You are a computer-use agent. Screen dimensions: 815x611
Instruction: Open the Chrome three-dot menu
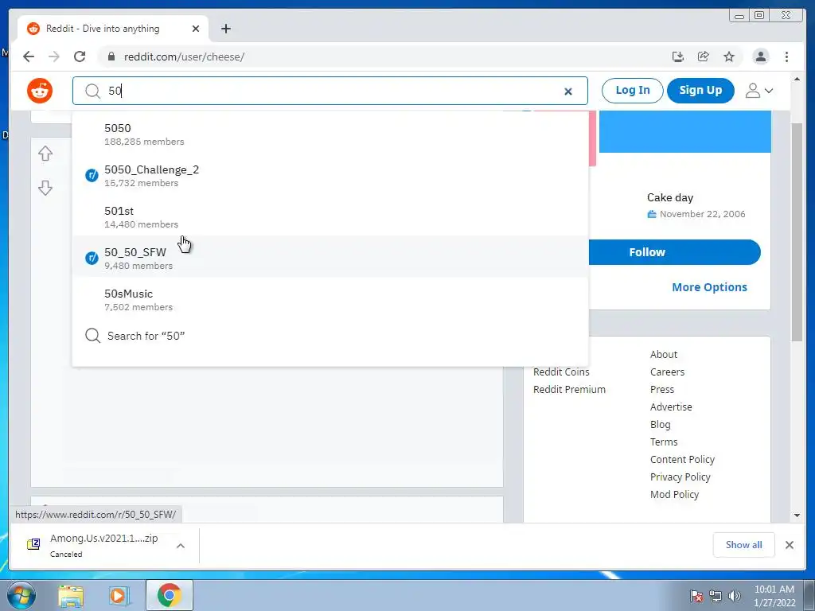787,56
